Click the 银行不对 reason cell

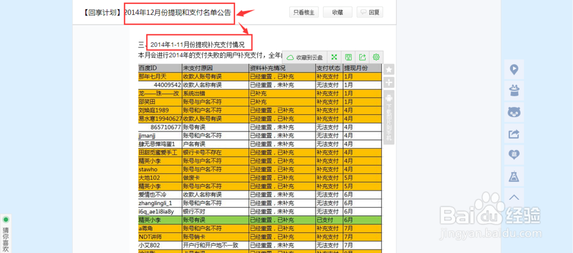tap(215, 211)
